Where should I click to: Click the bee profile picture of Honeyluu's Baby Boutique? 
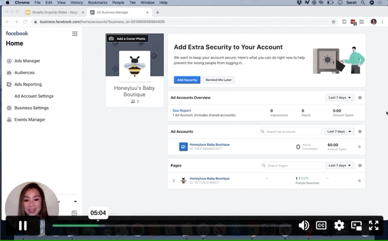point(135,66)
